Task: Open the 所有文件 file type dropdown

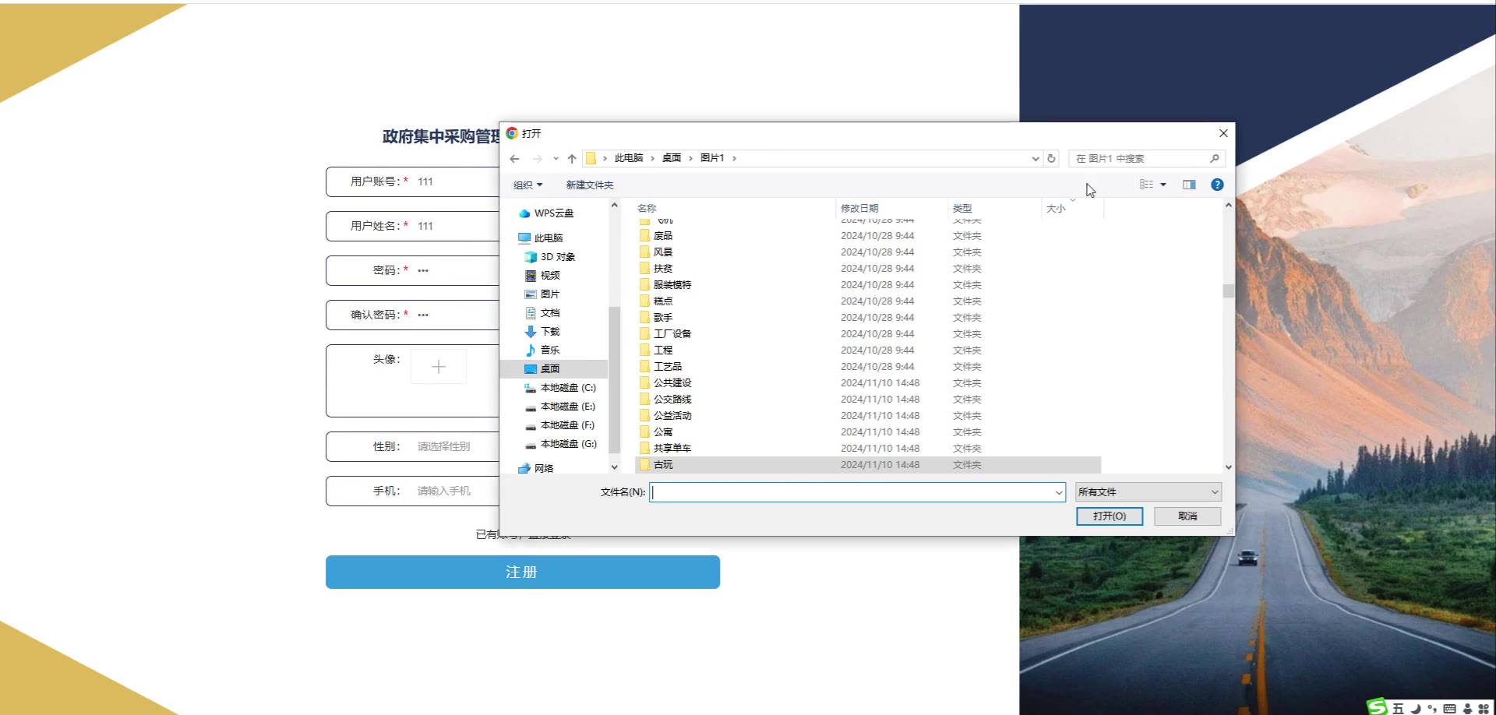Action: point(1148,492)
